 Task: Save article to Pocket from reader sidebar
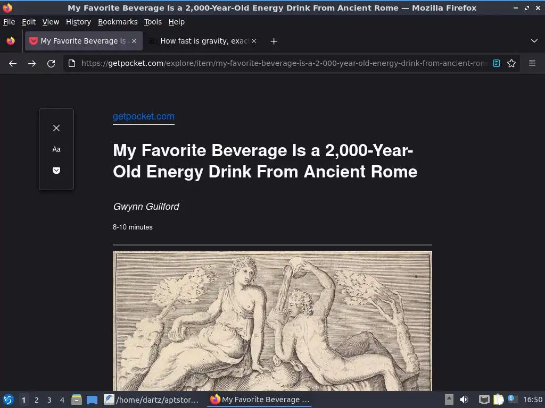coord(56,171)
